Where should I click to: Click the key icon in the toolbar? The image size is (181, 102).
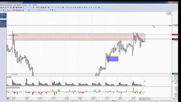[33, 7]
